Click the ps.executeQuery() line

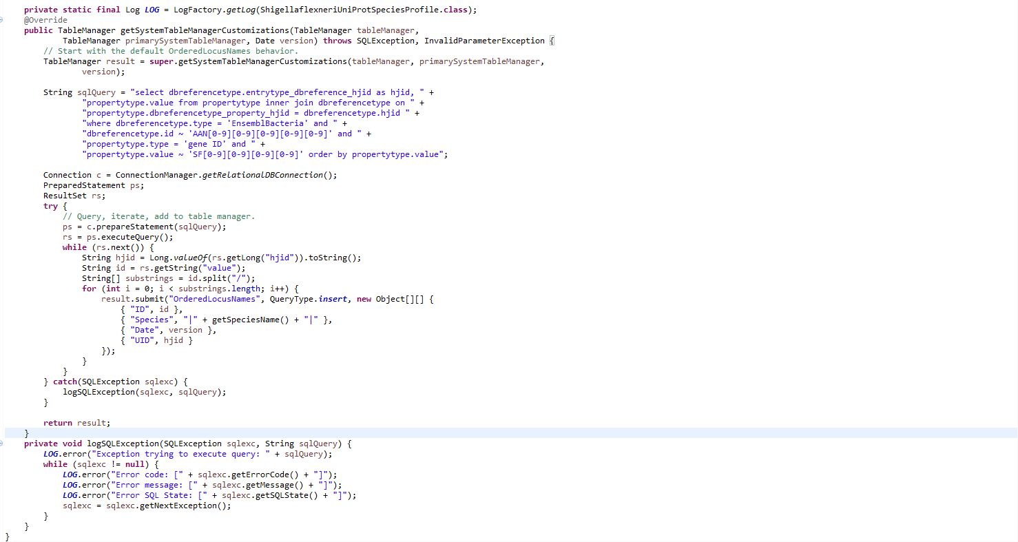[118, 237]
